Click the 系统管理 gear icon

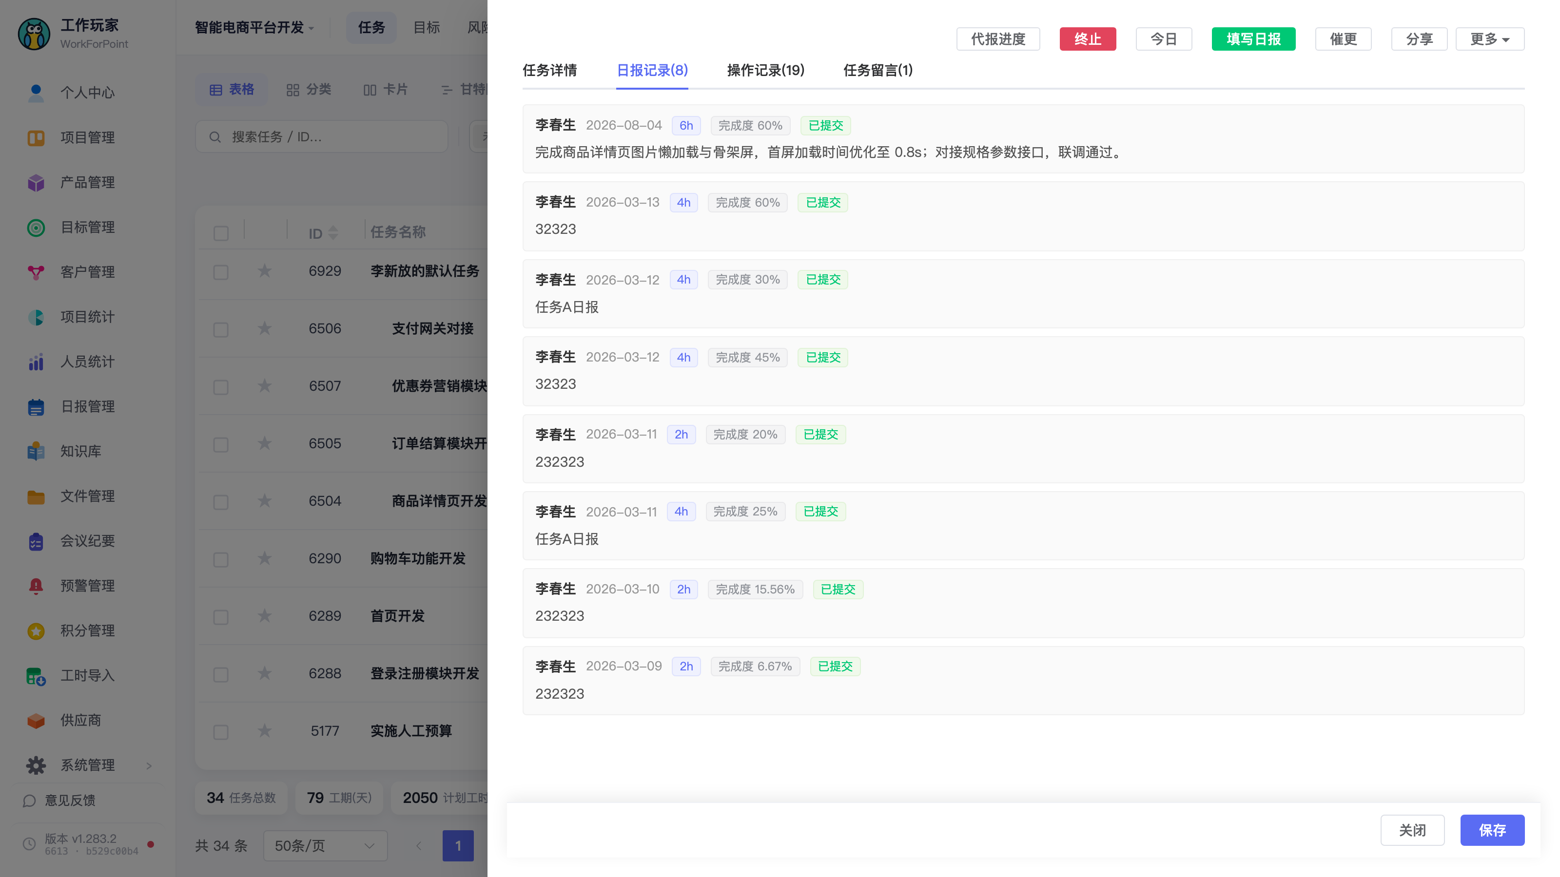(36, 764)
